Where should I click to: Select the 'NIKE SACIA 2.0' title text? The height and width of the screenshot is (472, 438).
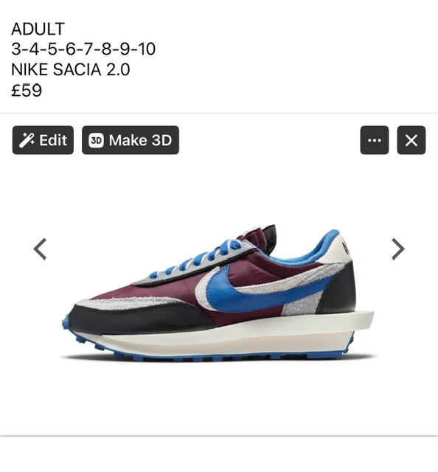(71, 69)
